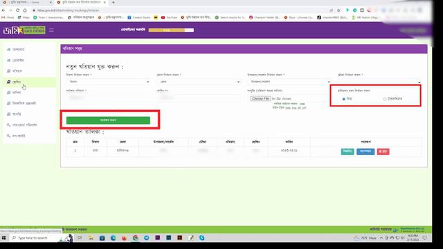The height and width of the screenshot is (249, 443).
Task: Click the browser home icon
Action: pos(25,10)
